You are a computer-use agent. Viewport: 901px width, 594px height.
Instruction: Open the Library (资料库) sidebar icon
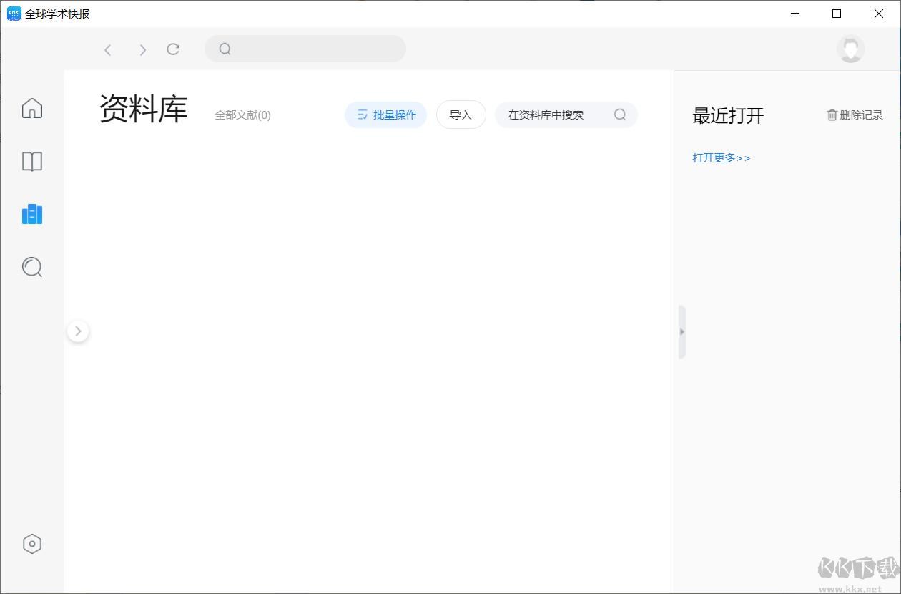click(x=31, y=214)
